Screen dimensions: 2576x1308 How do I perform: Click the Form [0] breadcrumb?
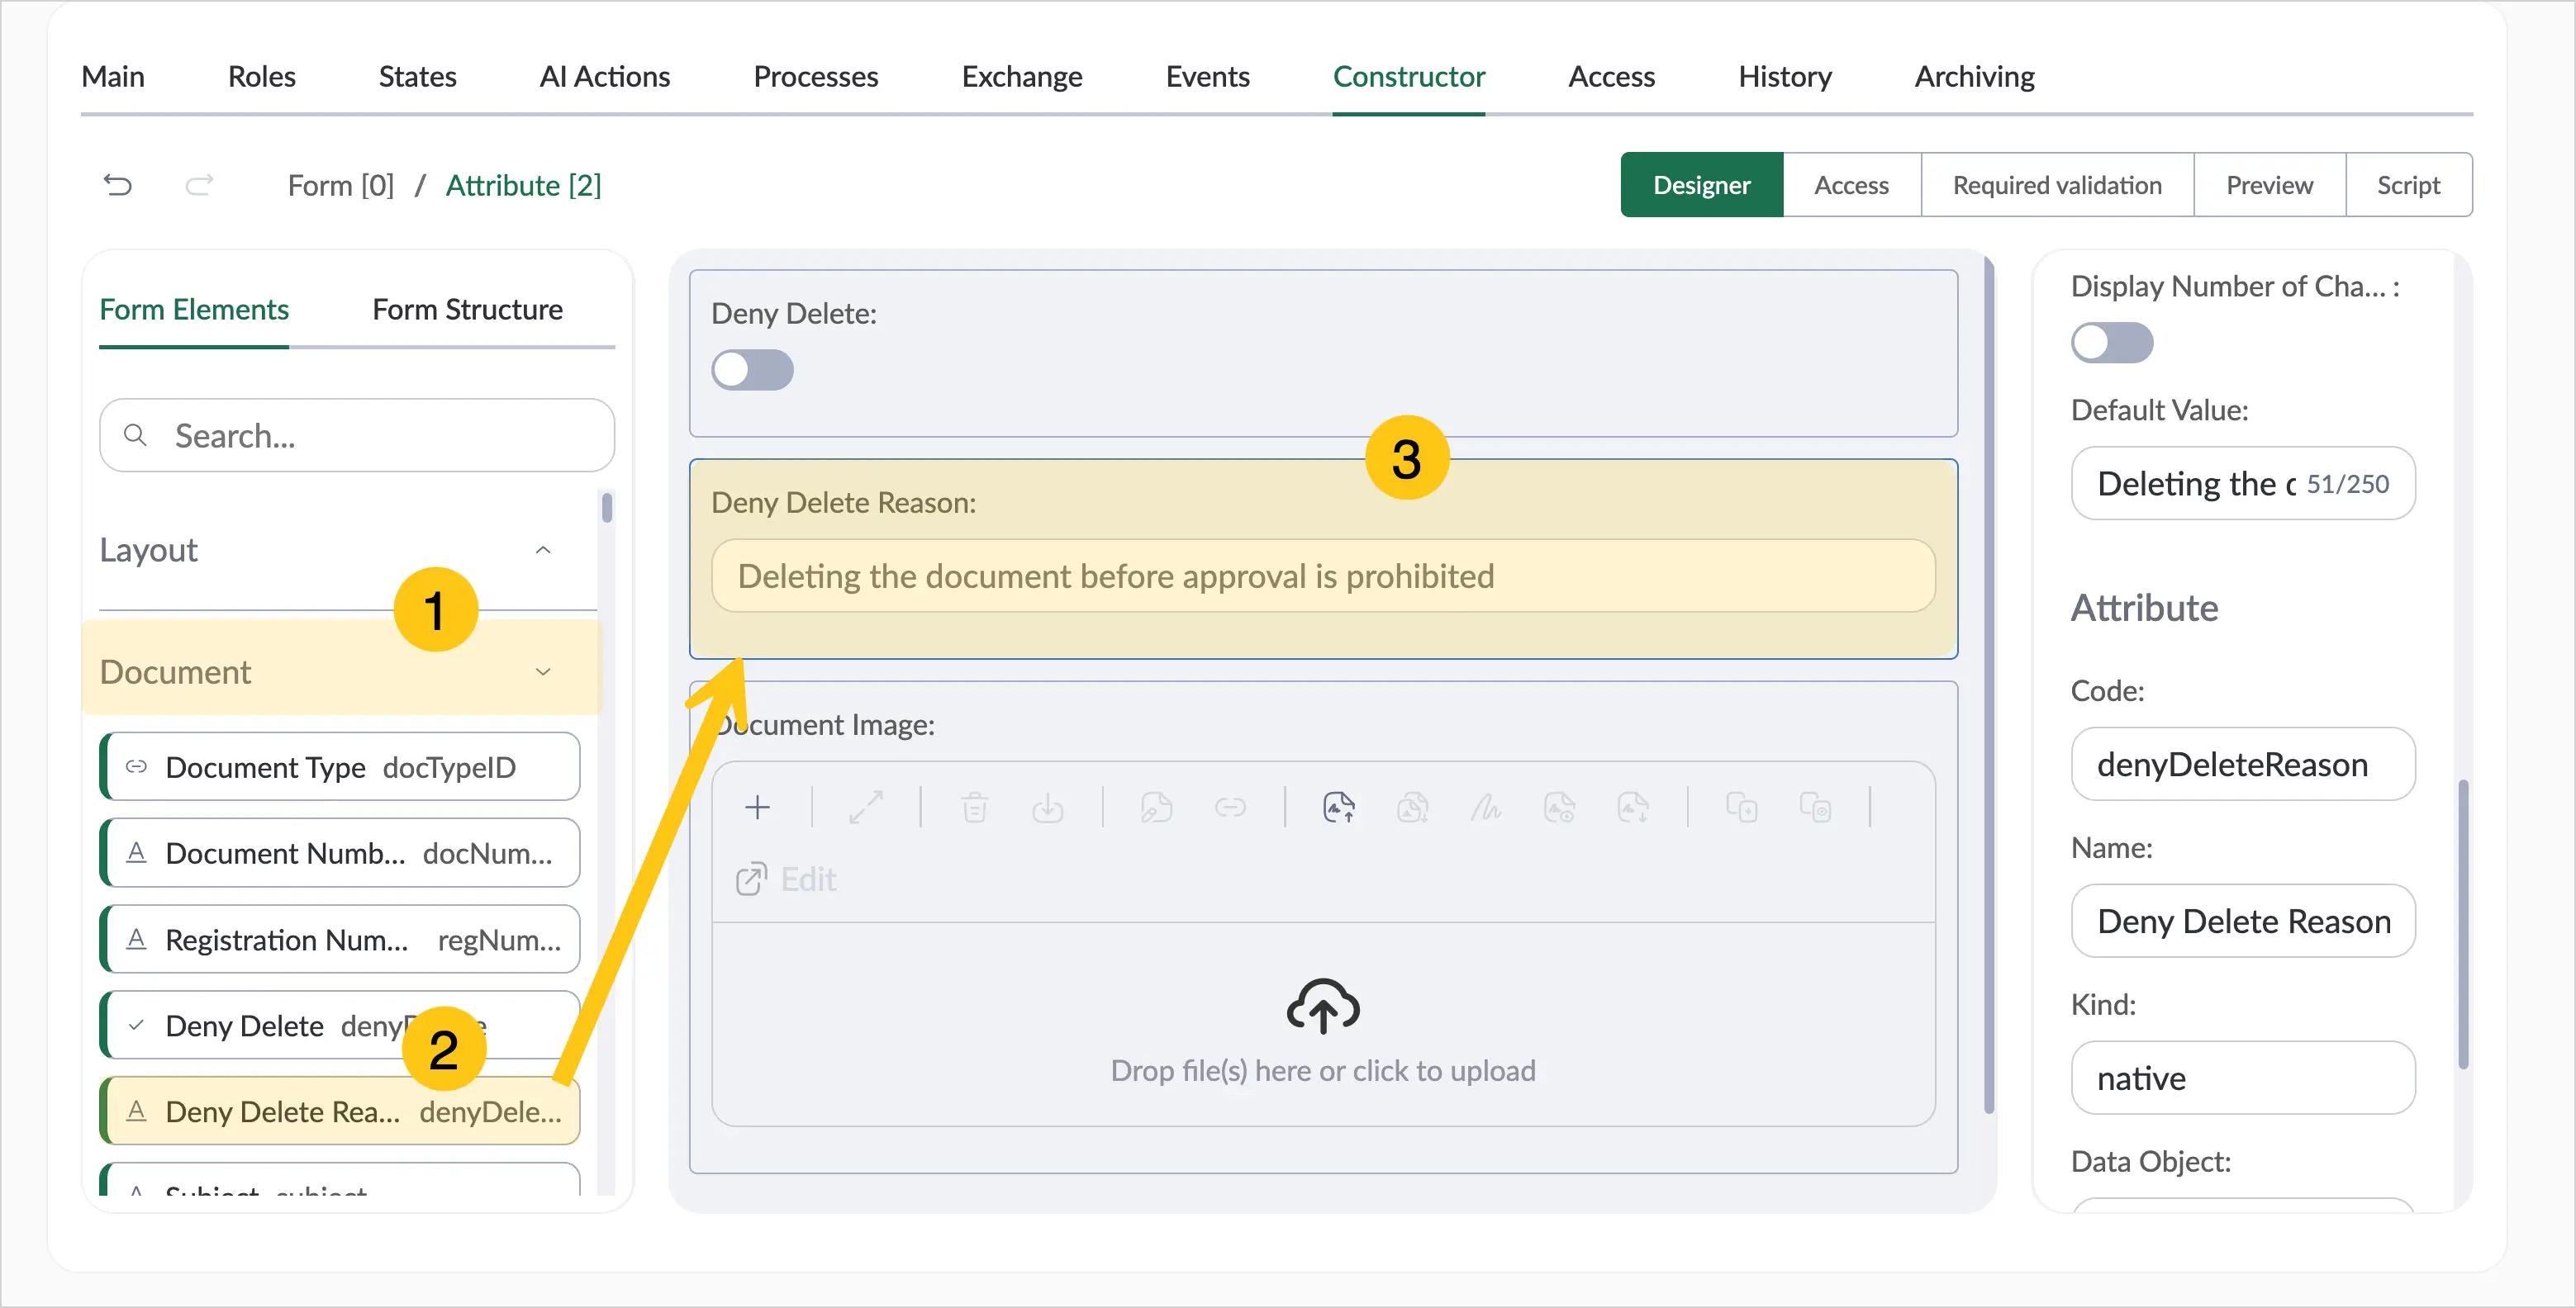340,185
